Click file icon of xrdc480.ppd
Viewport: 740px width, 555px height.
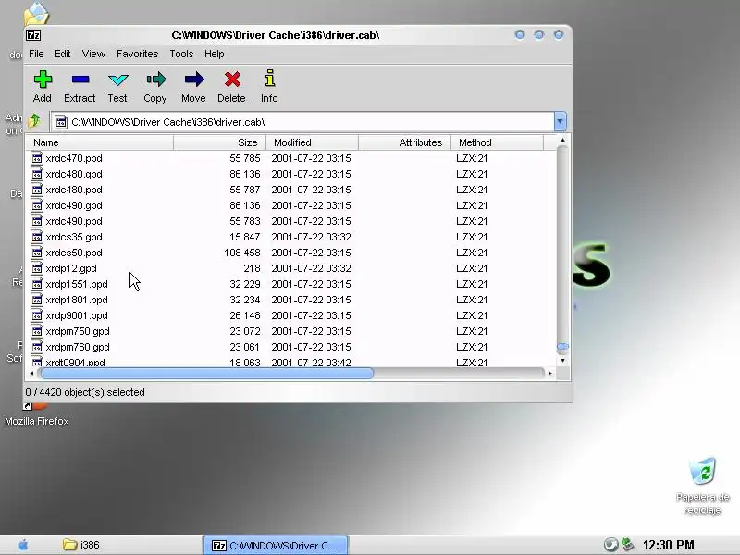(x=37, y=190)
